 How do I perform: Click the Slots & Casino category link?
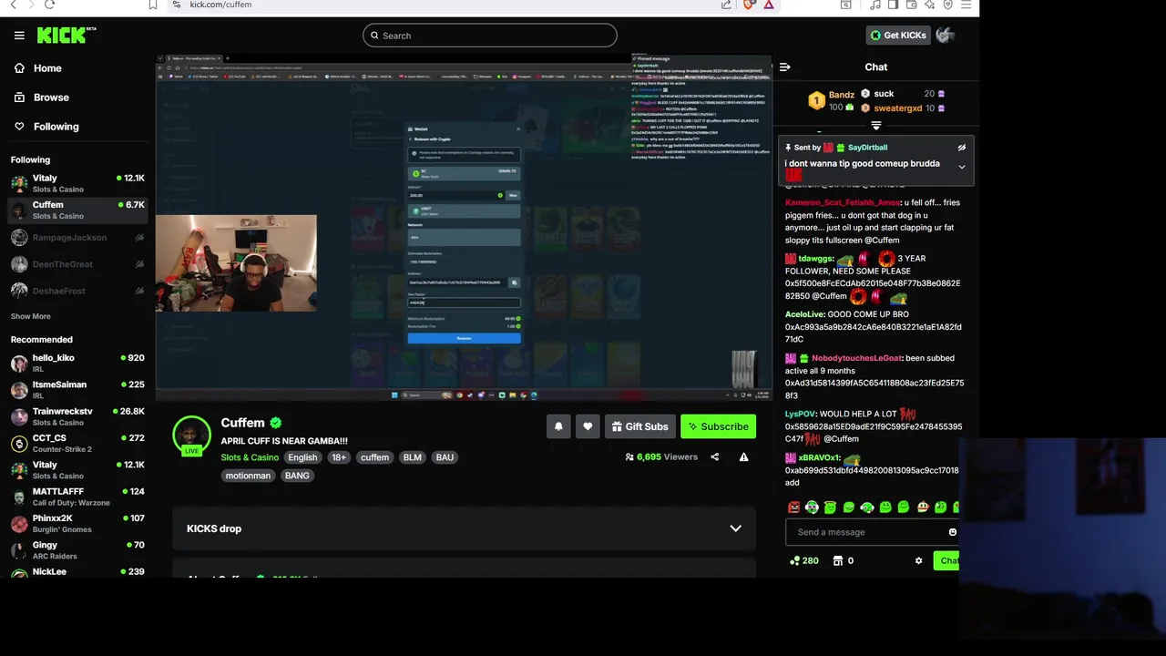coord(250,457)
